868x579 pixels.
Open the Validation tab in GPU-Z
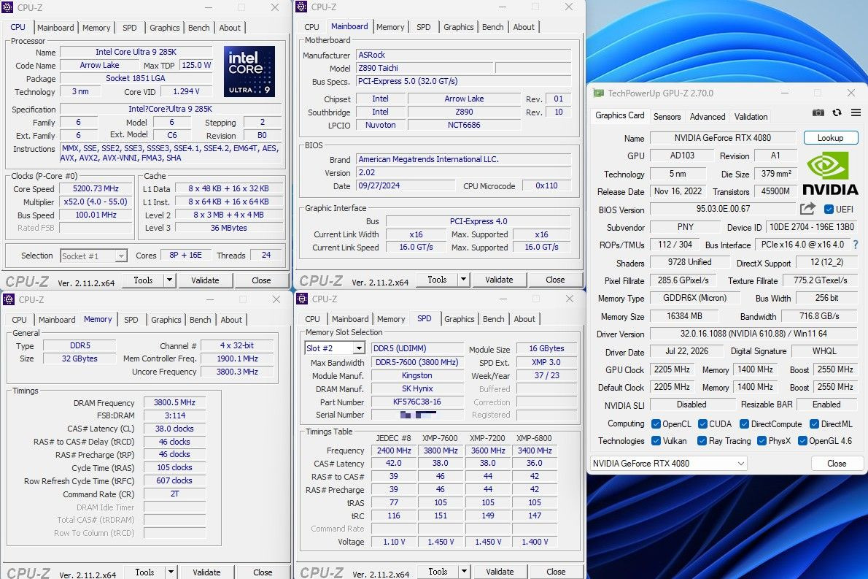pos(751,116)
